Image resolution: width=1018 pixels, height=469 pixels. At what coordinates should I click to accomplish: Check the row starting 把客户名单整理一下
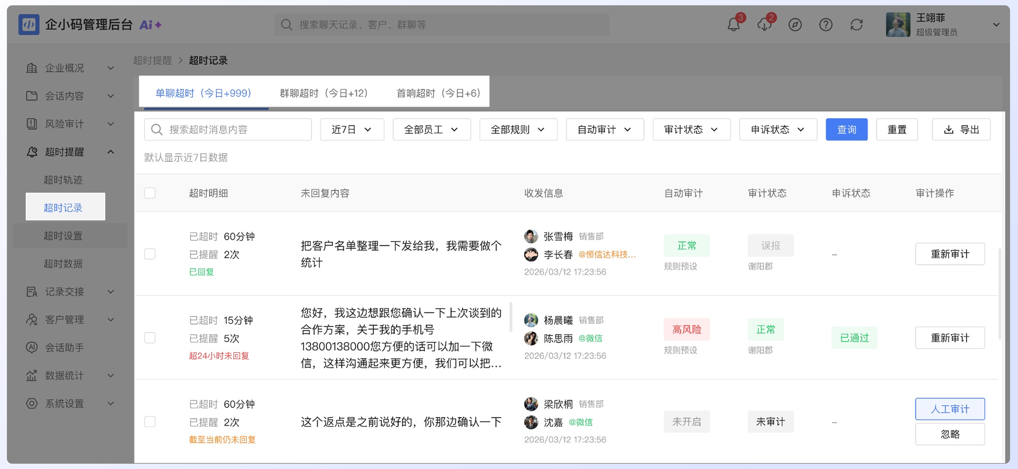point(150,254)
